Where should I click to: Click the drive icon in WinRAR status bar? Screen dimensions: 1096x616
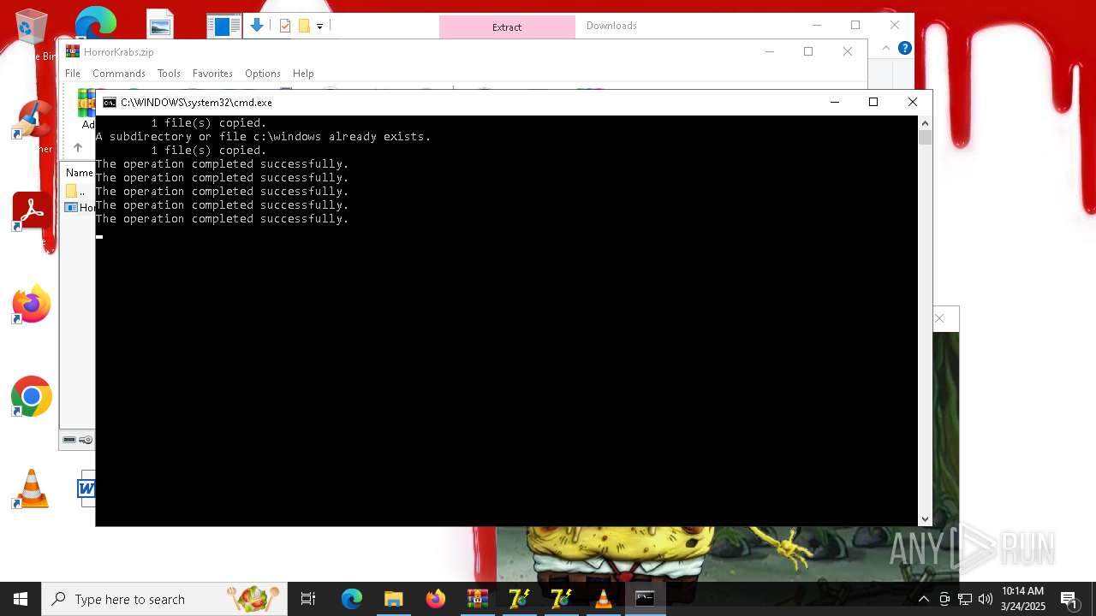pyautogui.click(x=70, y=440)
